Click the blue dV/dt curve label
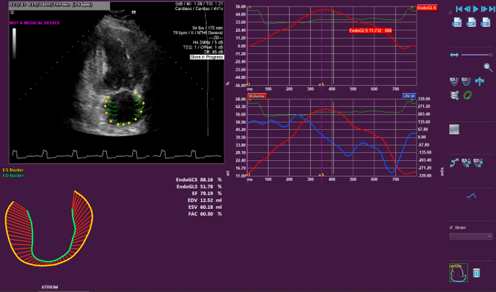This screenshot has width=496, height=292. 410,96
